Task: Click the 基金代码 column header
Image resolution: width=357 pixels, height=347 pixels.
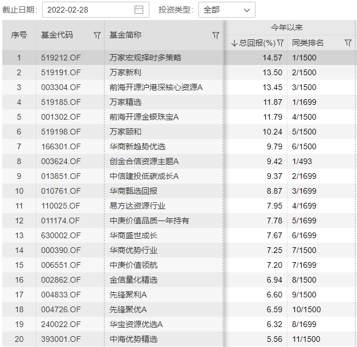Action: point(56,35)
